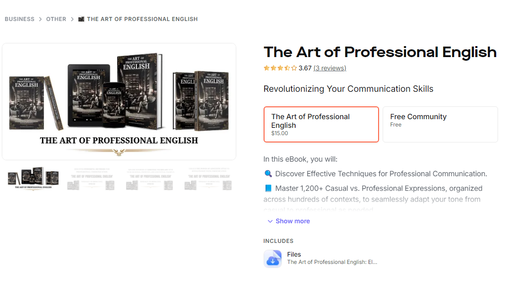Click the book icon in the breadcrumb
The width and height of the screenshot is (509, 284).
point(81,19)
